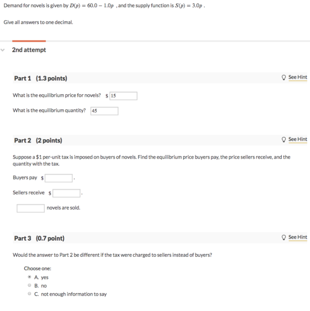Select the 2nd attempt tab
310x311 pixels.
click(x=29, y=50)
